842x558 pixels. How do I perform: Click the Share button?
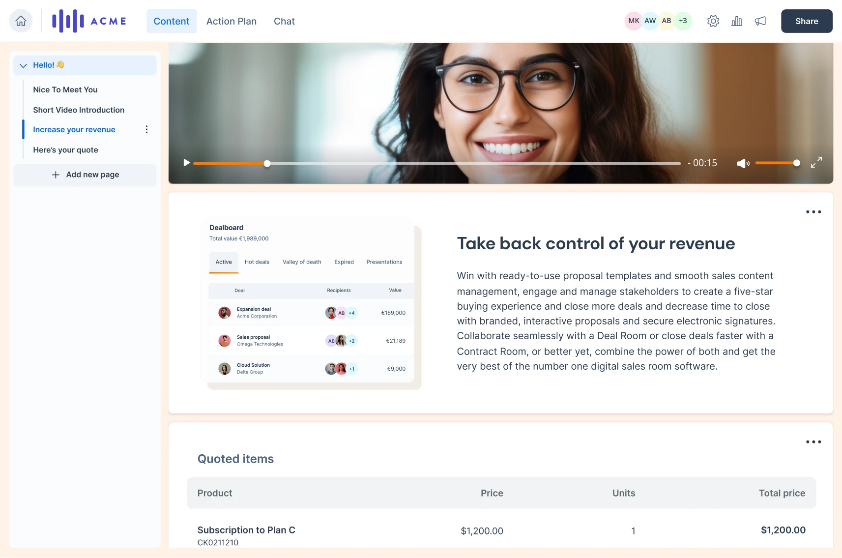[x=806, y=21]
